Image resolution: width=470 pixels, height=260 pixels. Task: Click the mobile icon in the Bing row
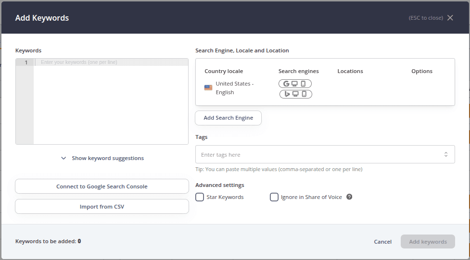coord(304,94)
